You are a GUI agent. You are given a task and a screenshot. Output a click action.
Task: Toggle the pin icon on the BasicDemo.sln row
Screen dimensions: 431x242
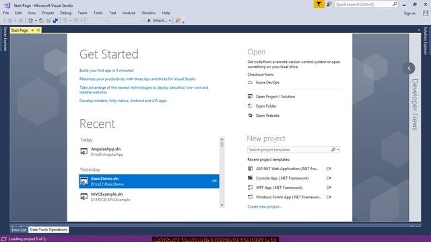[x=214, y=181]
